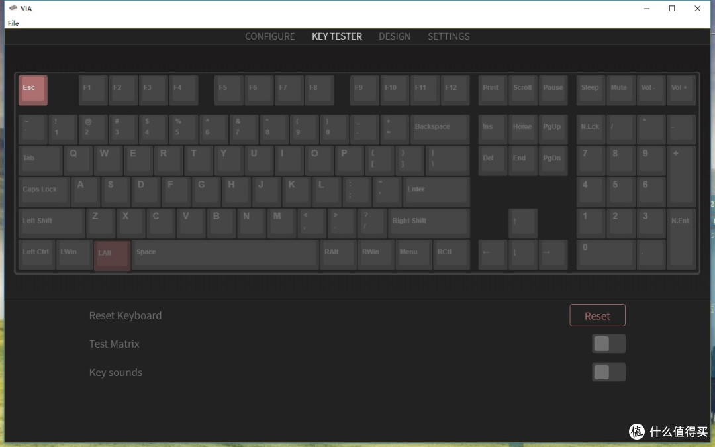715x447 pixels.
Task: Click the Z key
Action: pyautogui.click(x=101, y=224)
